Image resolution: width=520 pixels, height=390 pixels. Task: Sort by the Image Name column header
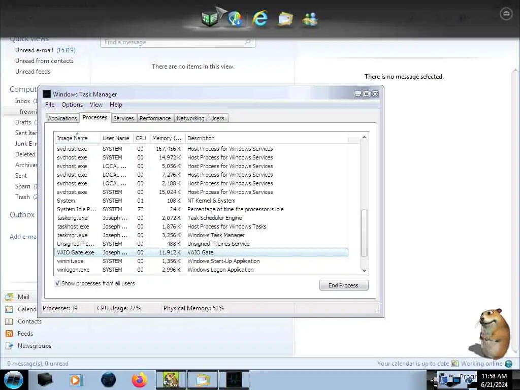(77, 138)
